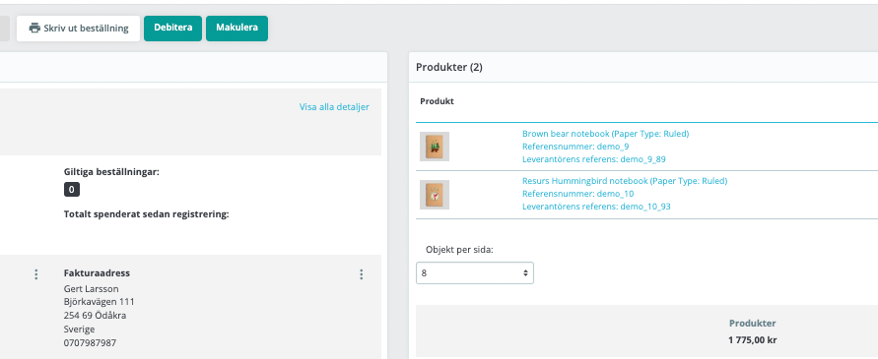Click the Giltiga beställningar count badge
Image resolution: width=878 pixels, height=359 pixels.
pyautogui.click(x=72, y=190)
